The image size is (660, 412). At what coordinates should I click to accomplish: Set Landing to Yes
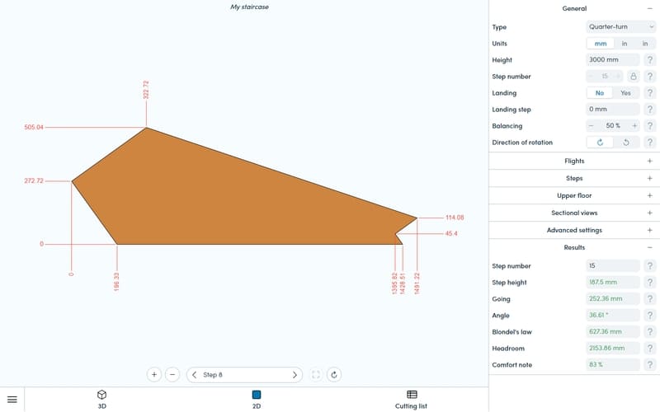point(625,93)
